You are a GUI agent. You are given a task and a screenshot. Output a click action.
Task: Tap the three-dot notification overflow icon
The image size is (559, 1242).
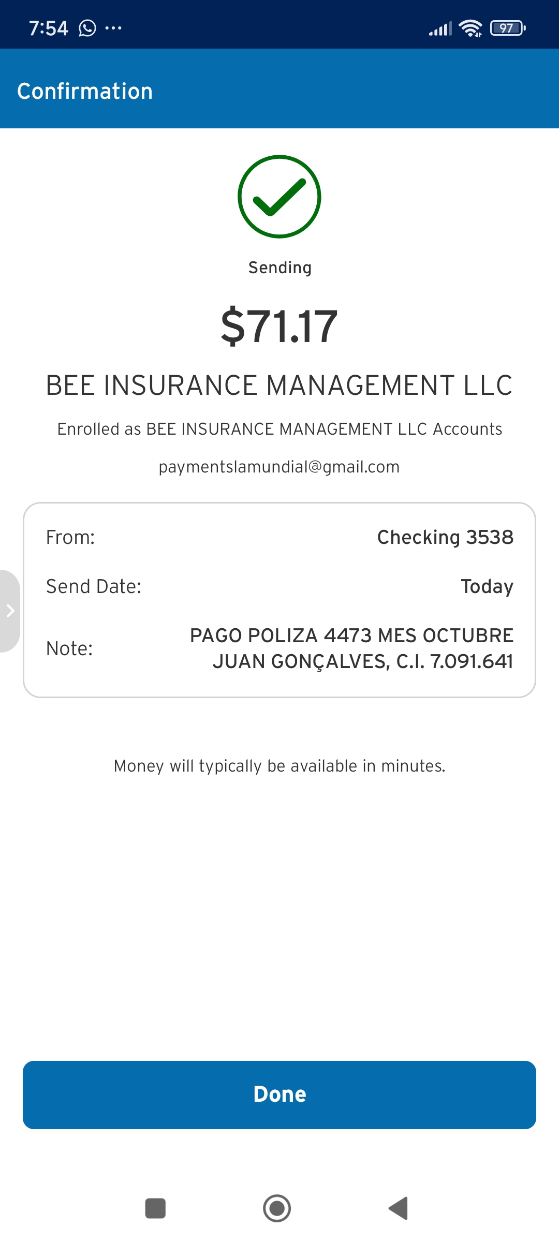113,28
